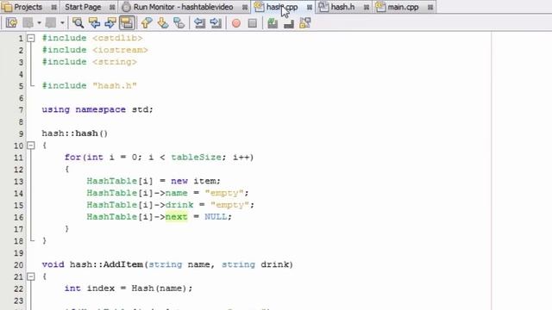Click Next Bookmark icon

pyautogui.click(x=163, y=23)
